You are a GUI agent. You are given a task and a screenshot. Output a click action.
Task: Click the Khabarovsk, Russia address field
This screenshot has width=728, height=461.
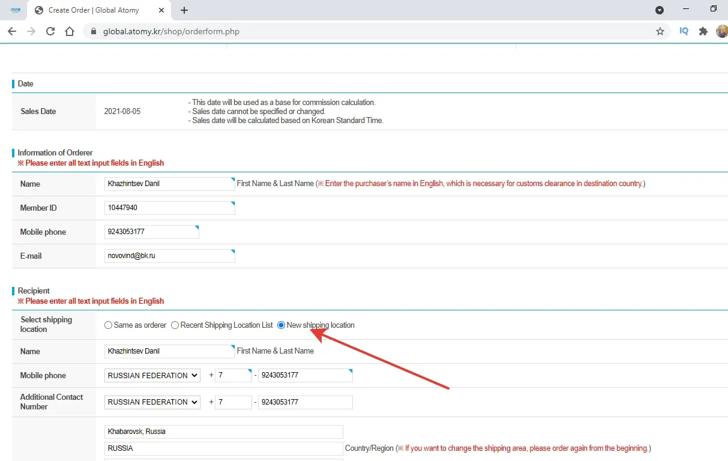coord(223,432)
